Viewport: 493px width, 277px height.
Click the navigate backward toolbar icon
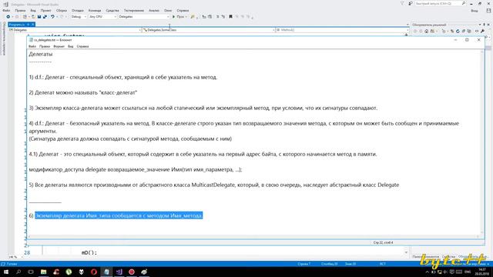click(8, 17)
